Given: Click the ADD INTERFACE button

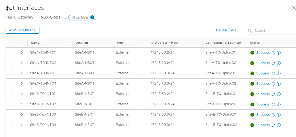Looking at the screenshot, I should [22, 30].
